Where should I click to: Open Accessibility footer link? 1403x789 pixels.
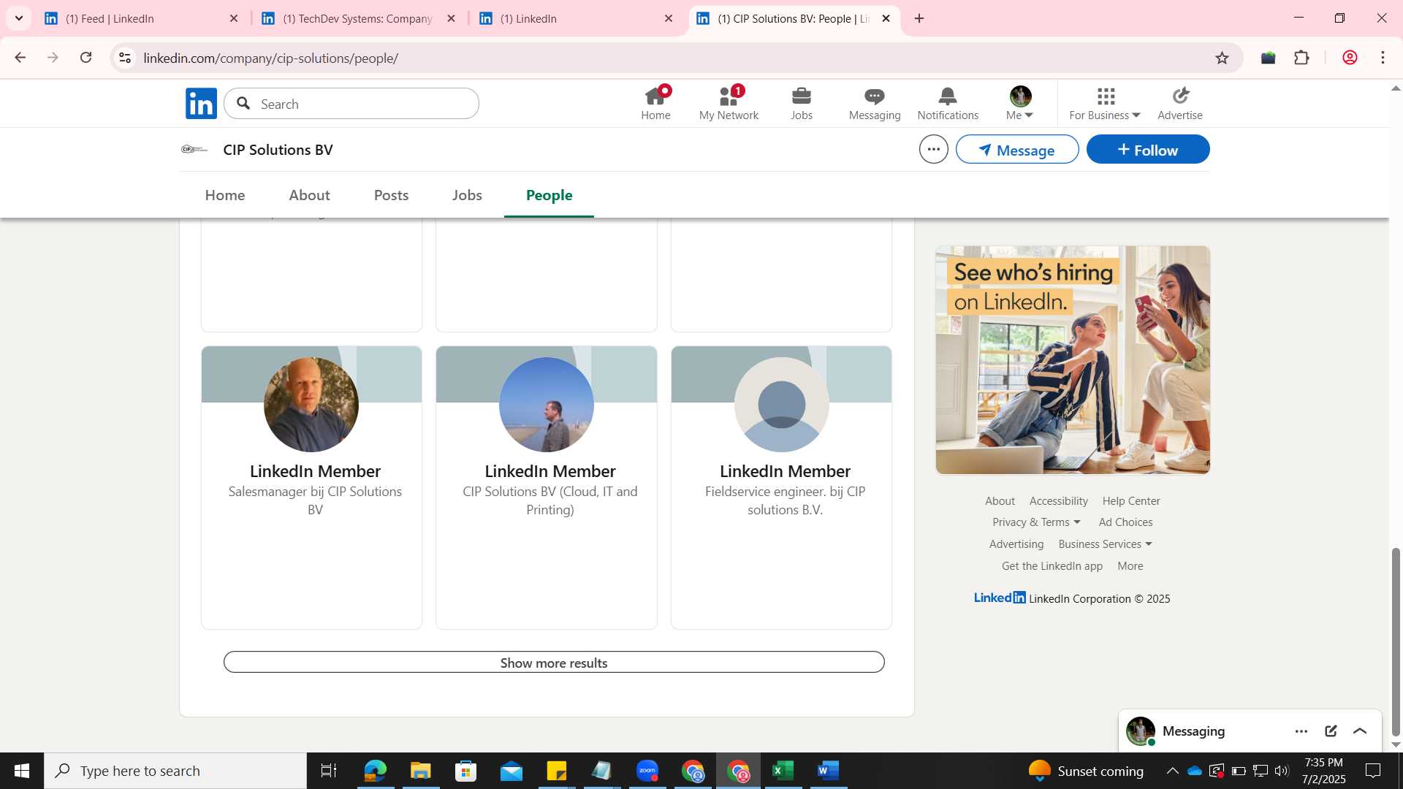1058,501
